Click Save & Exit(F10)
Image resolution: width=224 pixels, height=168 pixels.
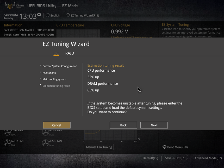pyautogui.click(x=176, y=158)
